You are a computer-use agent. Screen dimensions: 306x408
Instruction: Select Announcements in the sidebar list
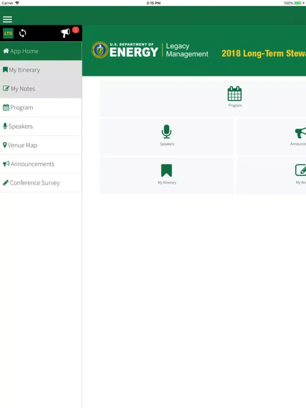41,164
